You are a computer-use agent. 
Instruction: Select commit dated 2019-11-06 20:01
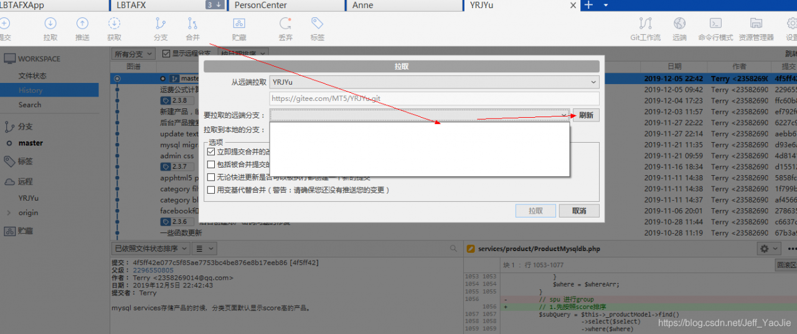(673, 211)
